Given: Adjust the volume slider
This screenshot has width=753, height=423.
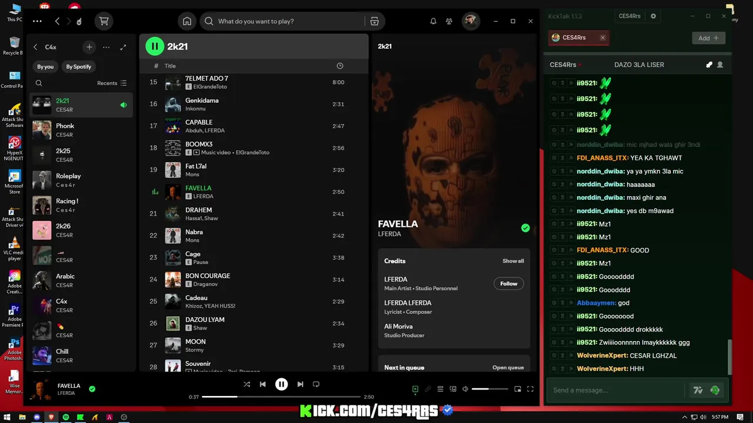Looking at the screenshot, I should 489,389.
